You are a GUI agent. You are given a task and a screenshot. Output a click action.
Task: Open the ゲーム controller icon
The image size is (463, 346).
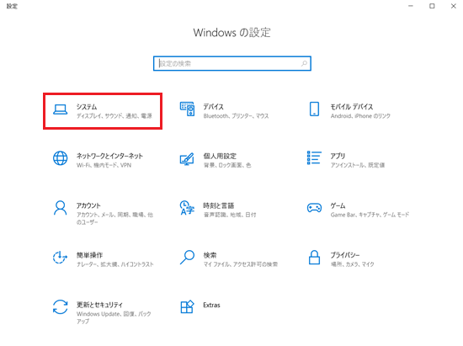point(314,208)
